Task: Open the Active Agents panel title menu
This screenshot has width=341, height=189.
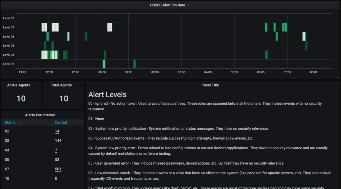Action: 19,85
